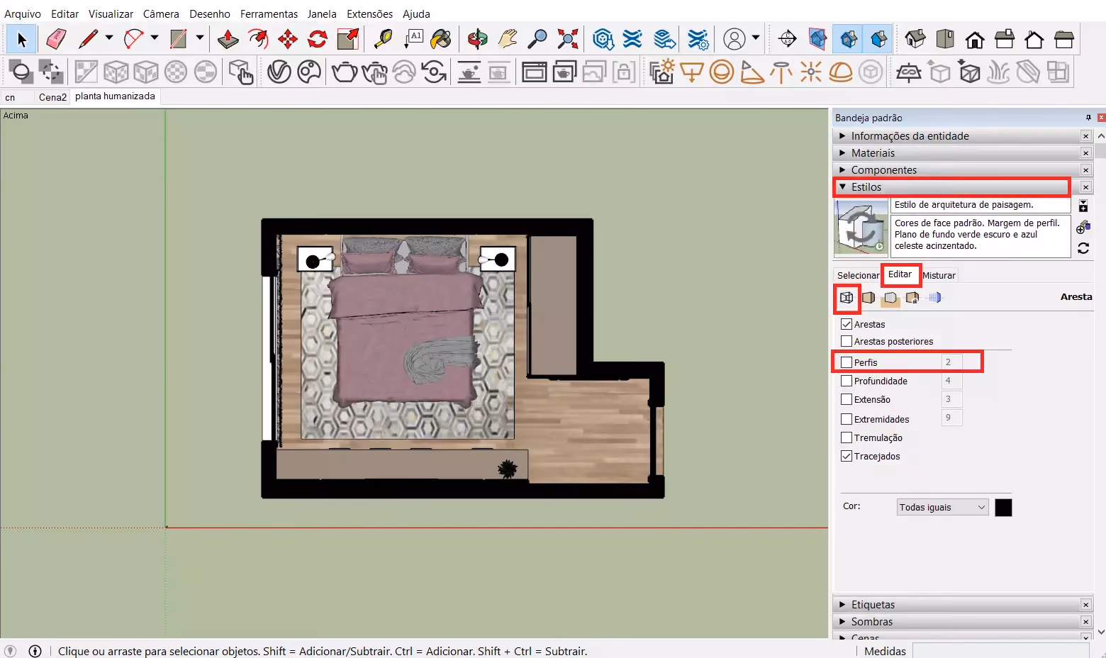Open user account dropdown arrow
The height and width of the screenshot is (658, 1106).
point(756,38)
